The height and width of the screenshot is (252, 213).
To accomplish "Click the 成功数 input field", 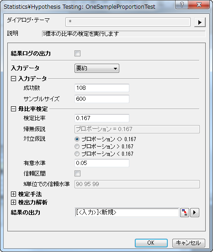I will [102, 88].
